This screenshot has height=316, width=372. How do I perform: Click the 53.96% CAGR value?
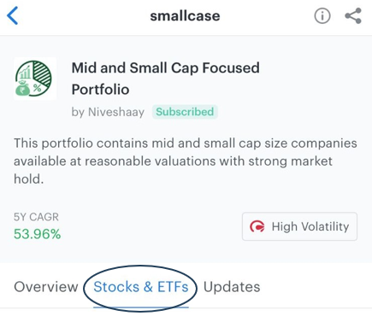coord(38,234)
